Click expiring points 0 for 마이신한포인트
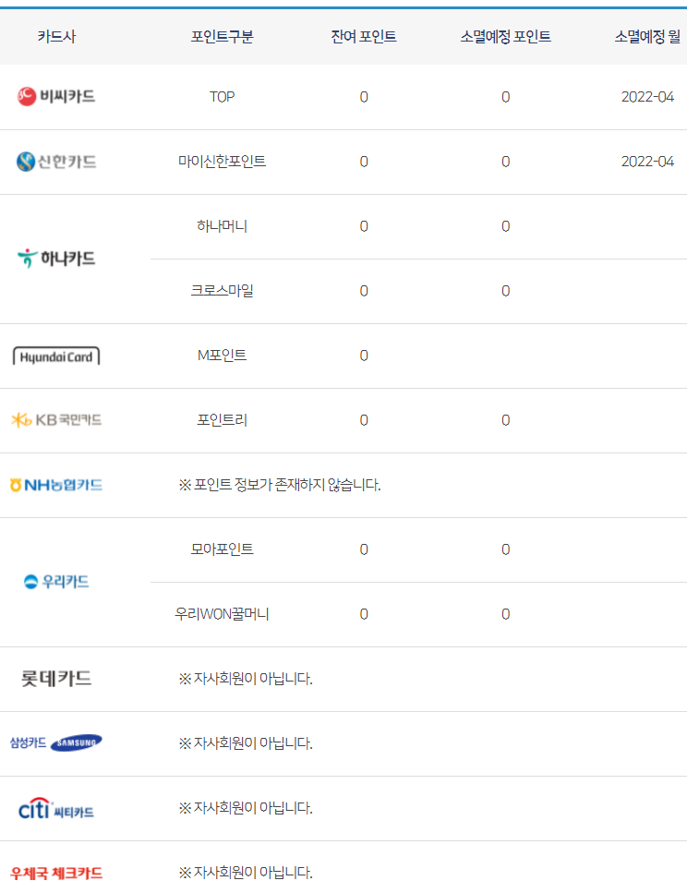The image size is (687, 893). (505, 162)
